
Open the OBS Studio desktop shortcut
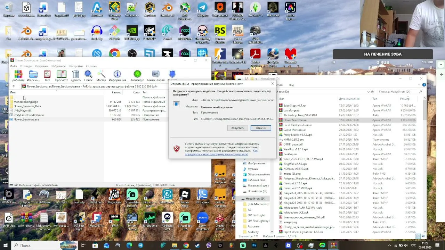point(132,54)
